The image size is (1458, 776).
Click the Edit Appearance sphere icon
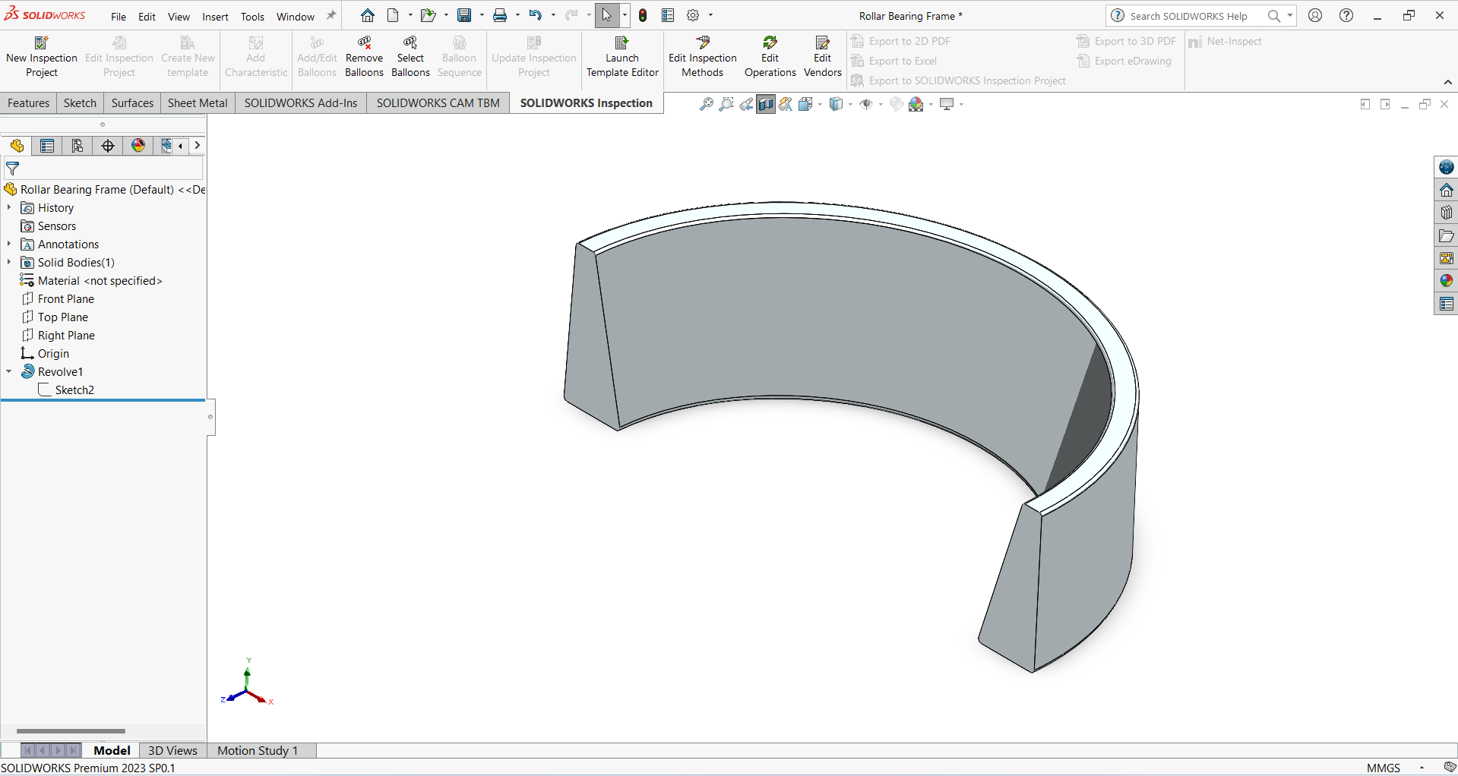[x=896, y=104]
